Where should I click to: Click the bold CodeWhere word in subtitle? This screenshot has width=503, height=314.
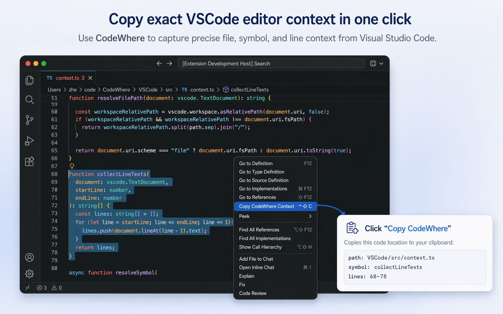coord(120,38)
